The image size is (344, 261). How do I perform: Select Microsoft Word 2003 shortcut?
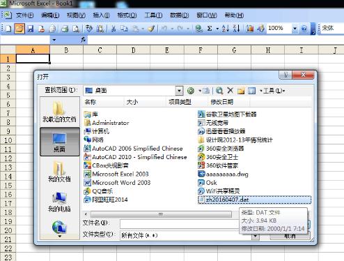tap(117, 183)
